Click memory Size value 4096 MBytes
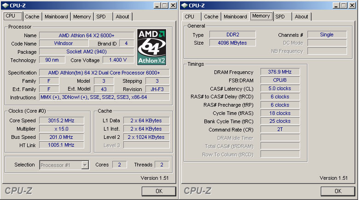Viewport: 359px width, 200px height. click(232, 43)
